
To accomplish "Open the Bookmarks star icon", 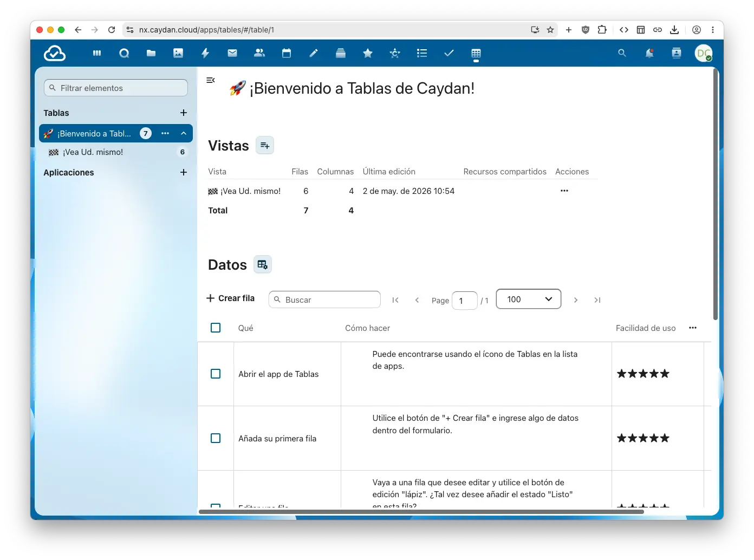I will tap(368, 53).
